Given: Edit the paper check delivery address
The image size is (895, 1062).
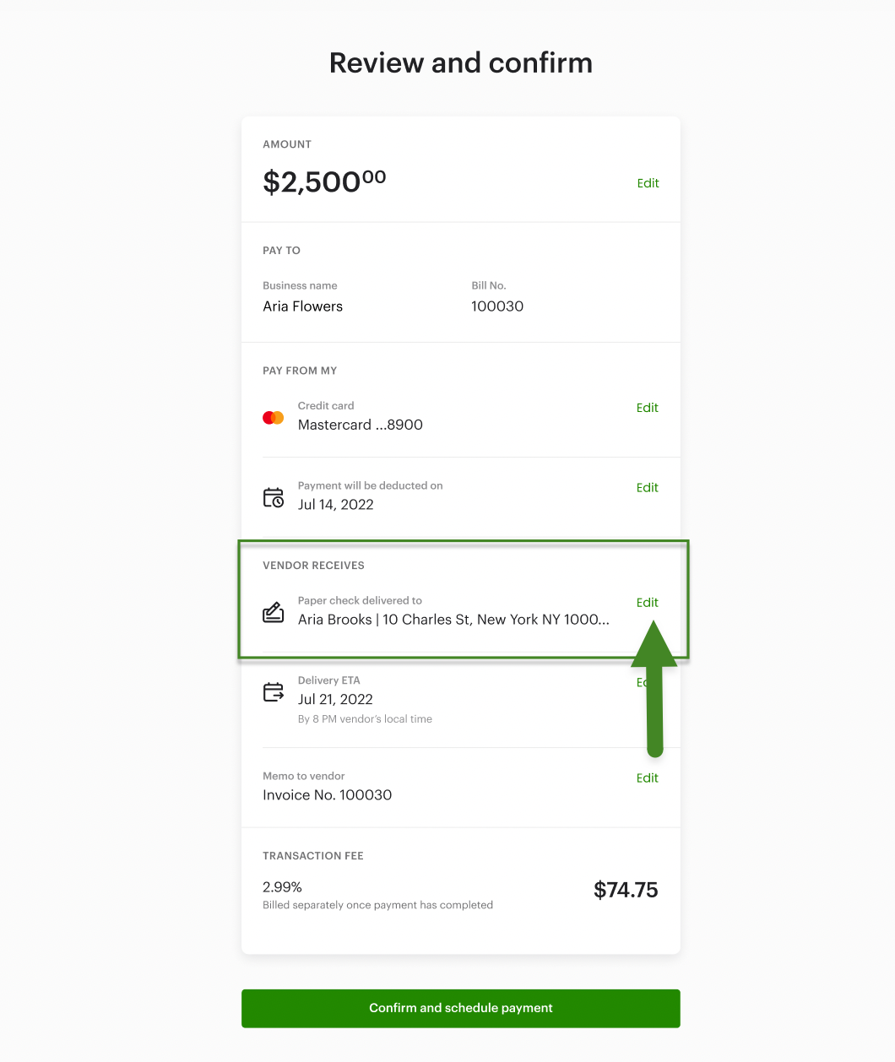Looking at the screenshot, I should tap(647, 603).
